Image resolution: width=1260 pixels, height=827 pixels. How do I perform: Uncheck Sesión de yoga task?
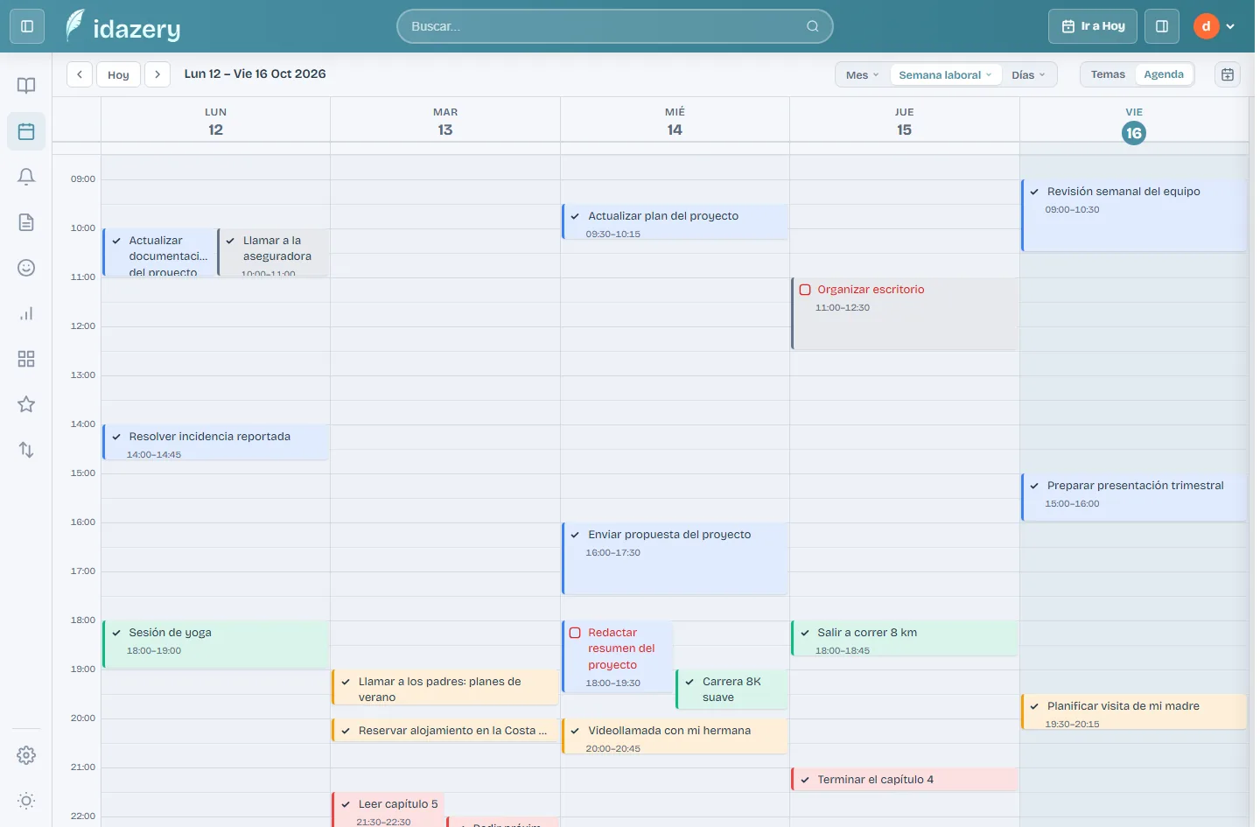[x=116, y=633]
